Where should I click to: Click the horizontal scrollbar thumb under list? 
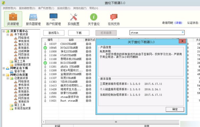[x=116, y=122]
